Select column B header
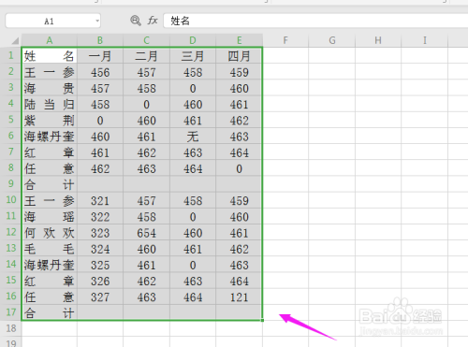 coord(100,40)
